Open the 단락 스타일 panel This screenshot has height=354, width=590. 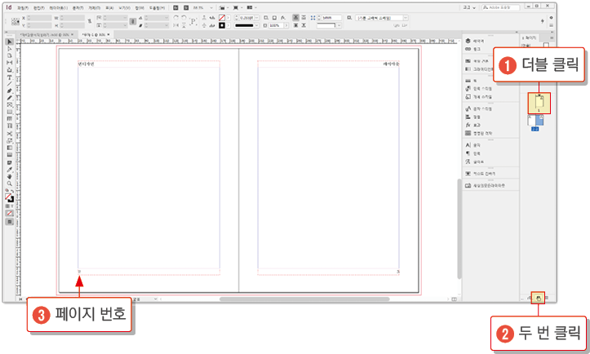click(479, 88)
